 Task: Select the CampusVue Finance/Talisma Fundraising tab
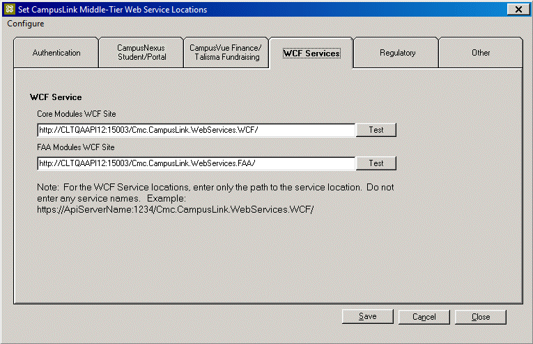click(x=226, y=53)
